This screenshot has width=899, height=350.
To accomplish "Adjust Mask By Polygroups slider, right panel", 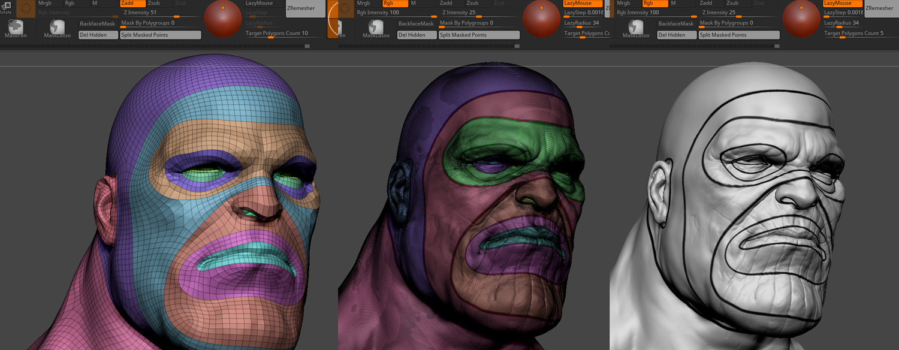I will (x=740, y=23).
